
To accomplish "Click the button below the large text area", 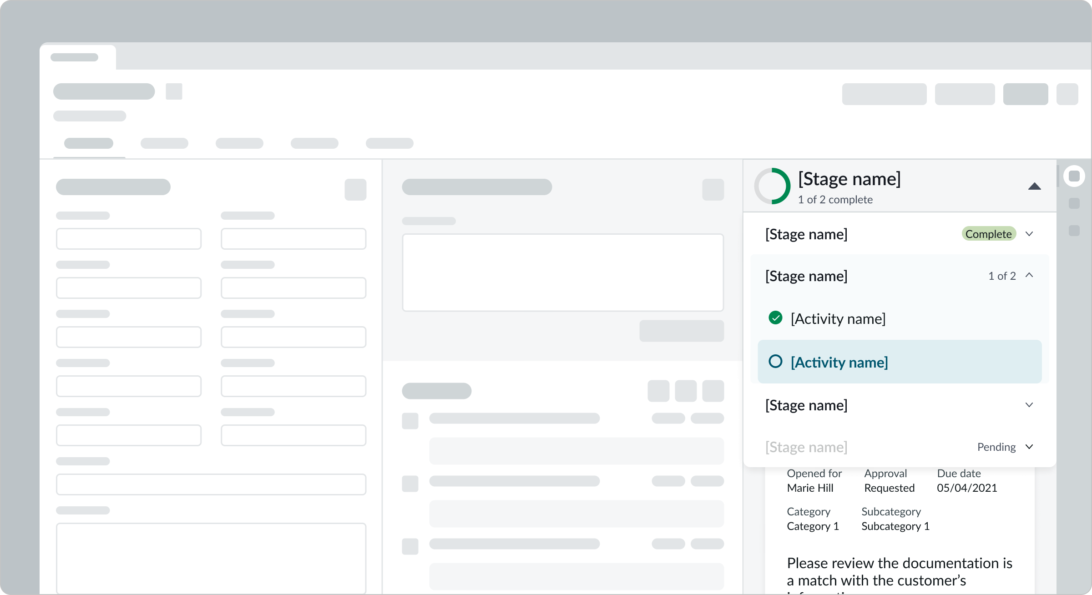I will pyautogui.click(x=681, y=331).
